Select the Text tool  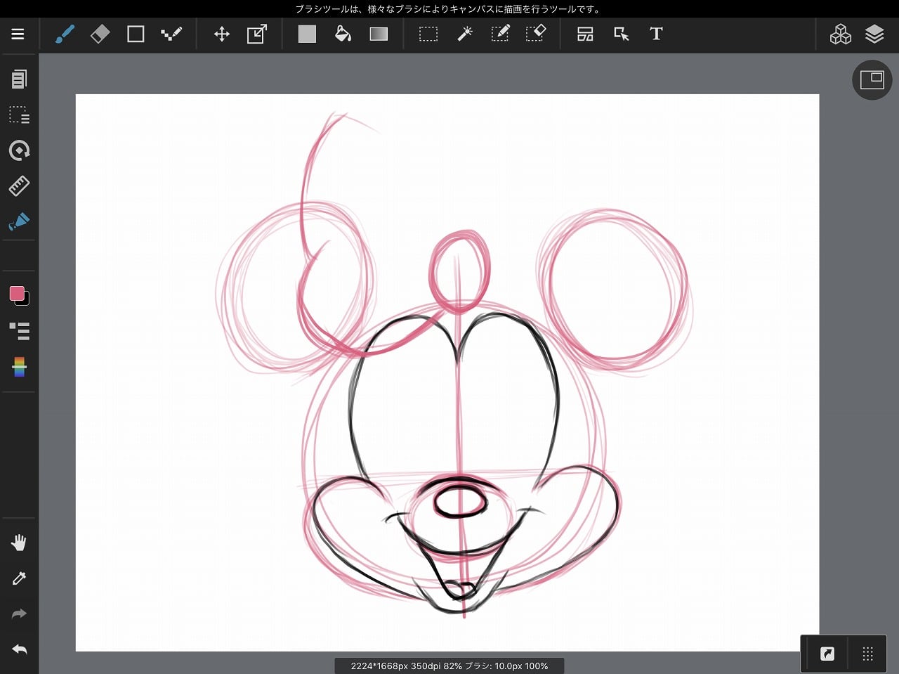click(x=656, y=34)
